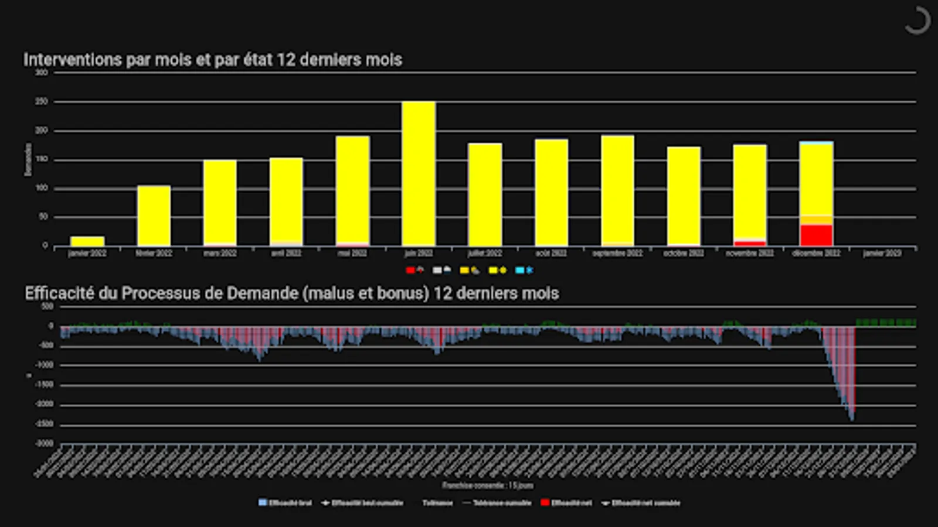Hide the 'Efficacité brut cumulée' legend series
The image size is (938, 527).
coord(362,502)
